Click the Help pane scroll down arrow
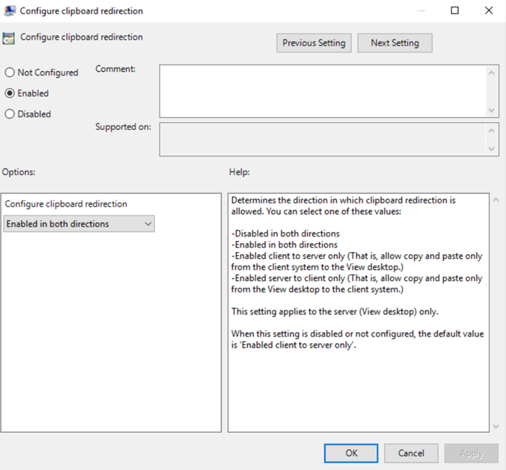Image resolution: width=506 pixels, height=470 pixels. coord(496,426)
